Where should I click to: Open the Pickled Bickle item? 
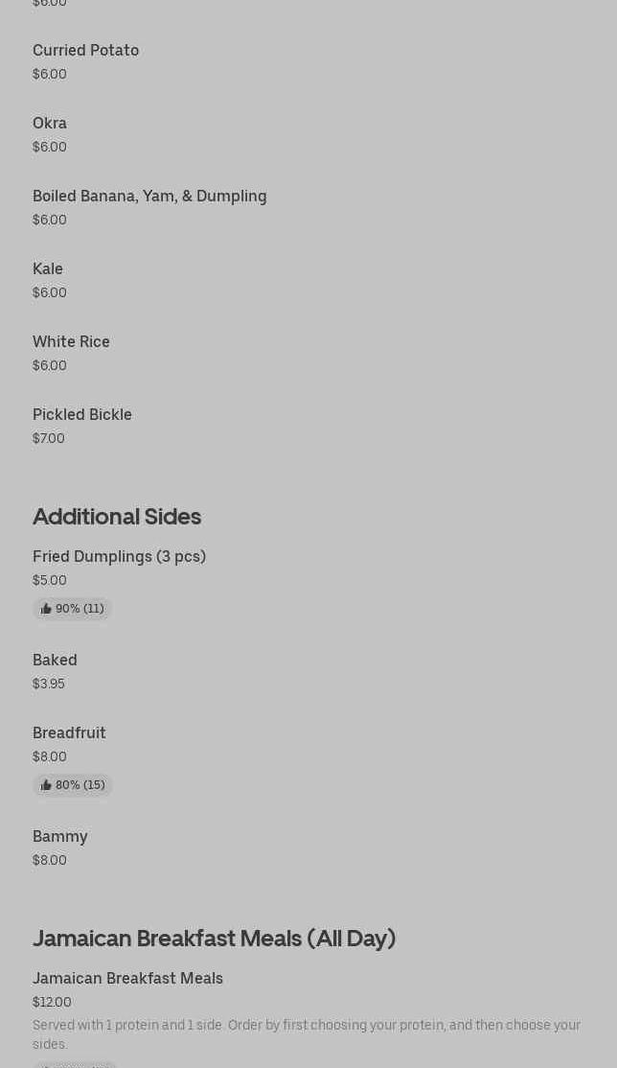pos(82,415)
